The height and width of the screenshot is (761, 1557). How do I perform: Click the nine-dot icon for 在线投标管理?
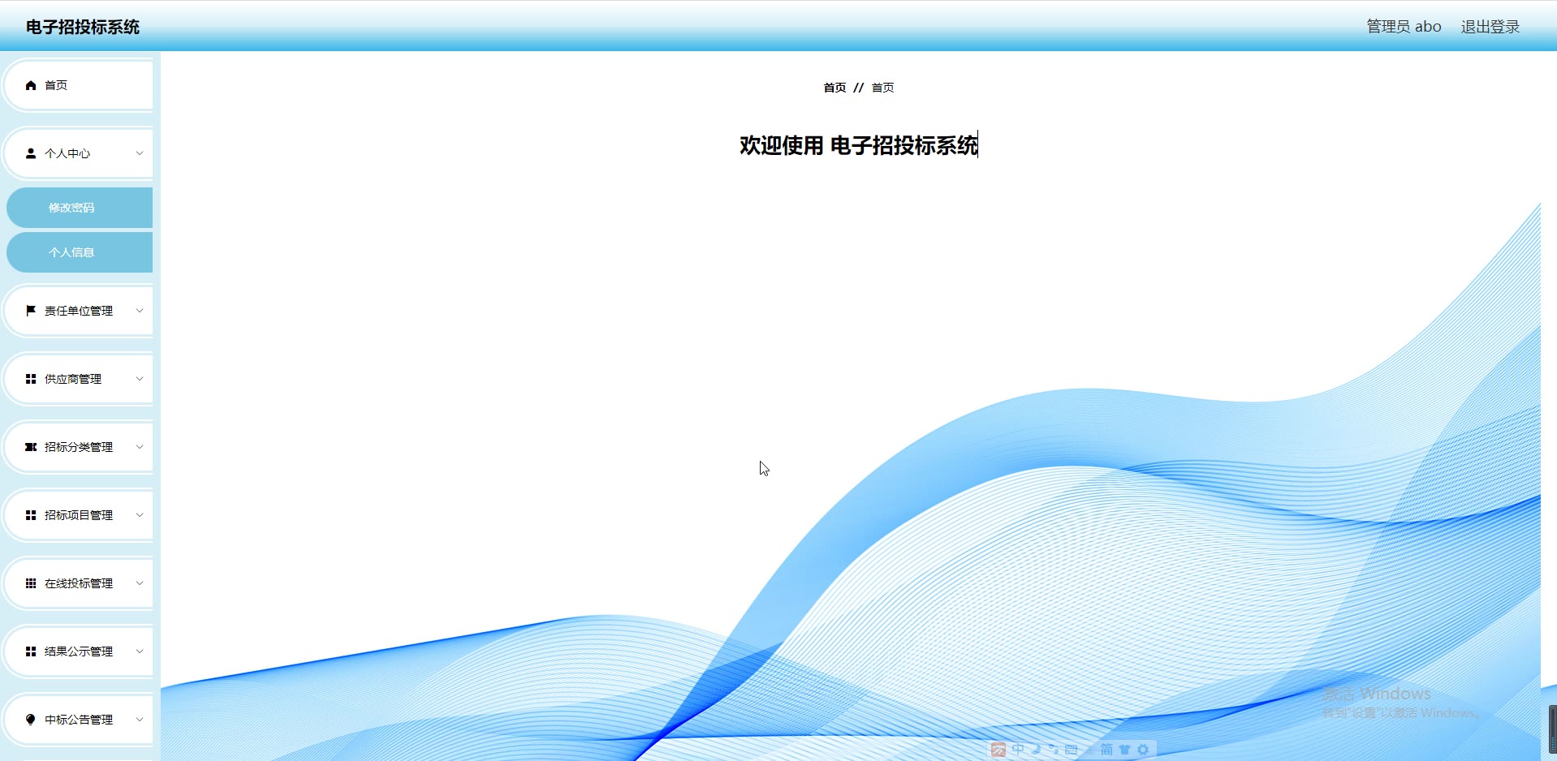pos(31,583)
